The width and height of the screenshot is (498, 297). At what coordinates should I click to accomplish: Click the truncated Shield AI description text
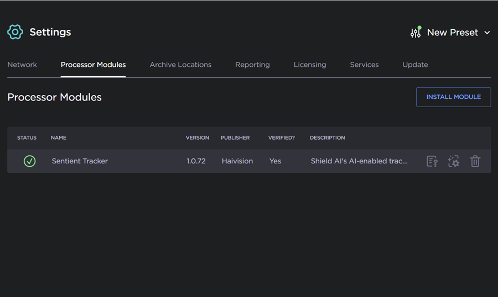tap(359, 161)
